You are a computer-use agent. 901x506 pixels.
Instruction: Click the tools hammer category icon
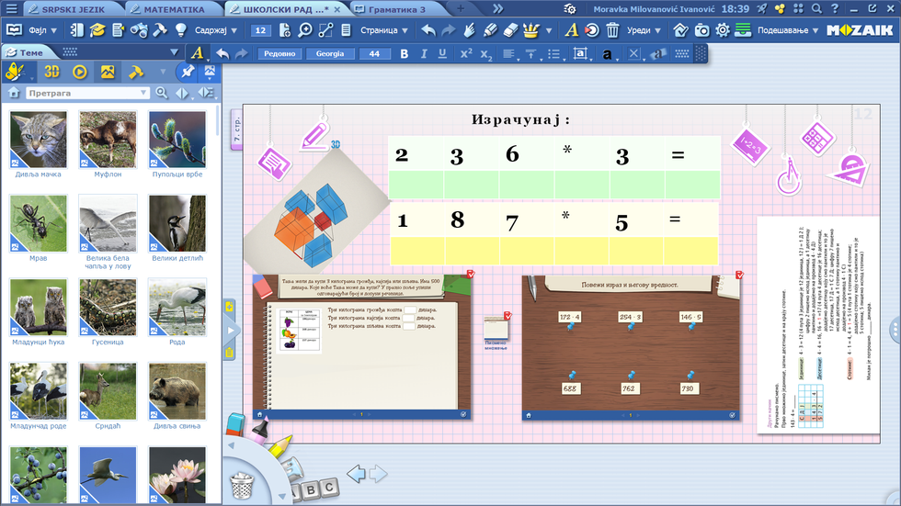point(136,72)
